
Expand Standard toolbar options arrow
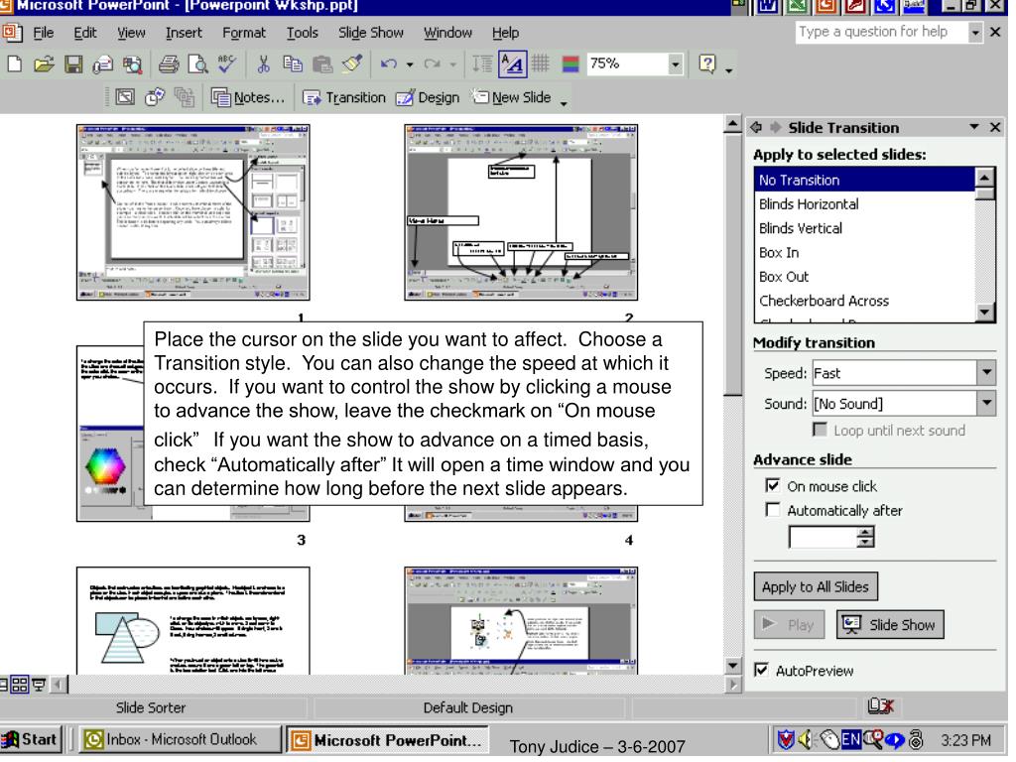(x=729, y=70)
